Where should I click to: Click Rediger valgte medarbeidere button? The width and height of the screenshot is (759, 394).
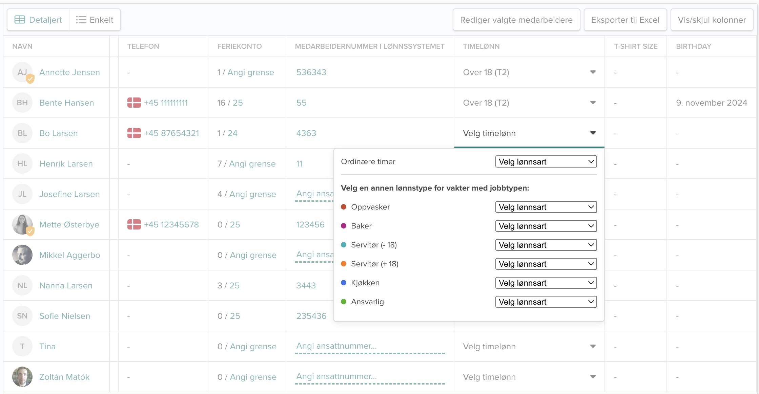tap(516, 20)
